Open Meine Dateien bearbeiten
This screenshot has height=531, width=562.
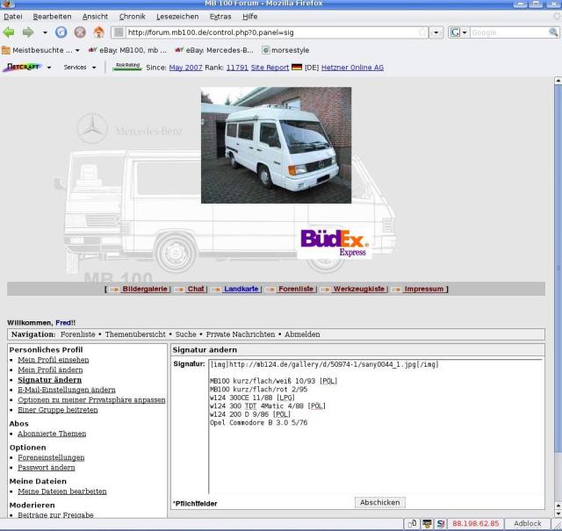click(62, 492)
